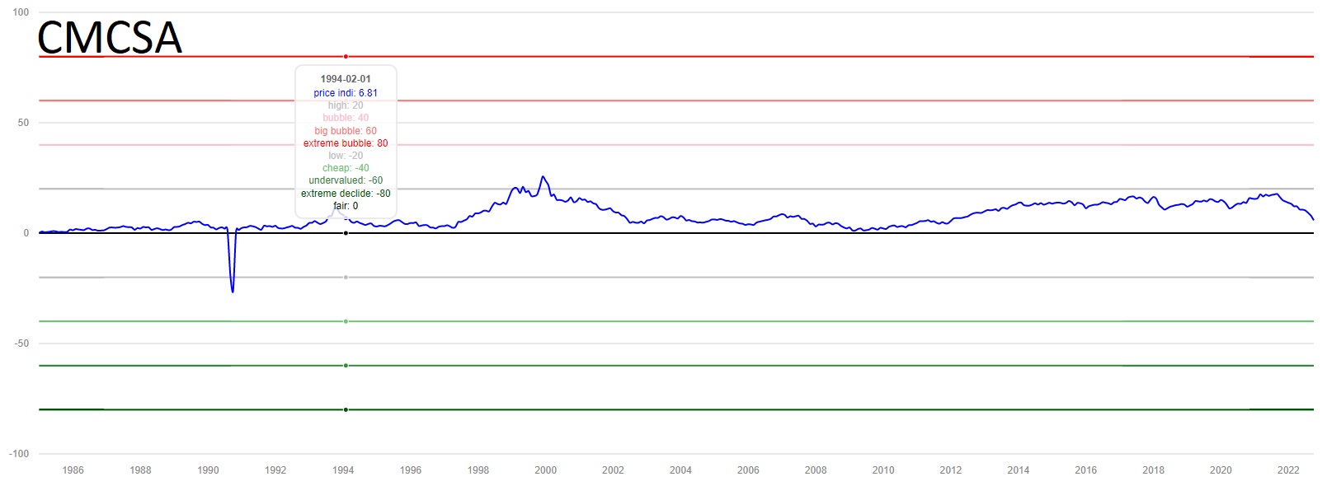Click the 1992 x-axis label
The height and width of the screenshot is (500, 1327).
(x=275, y=470)
